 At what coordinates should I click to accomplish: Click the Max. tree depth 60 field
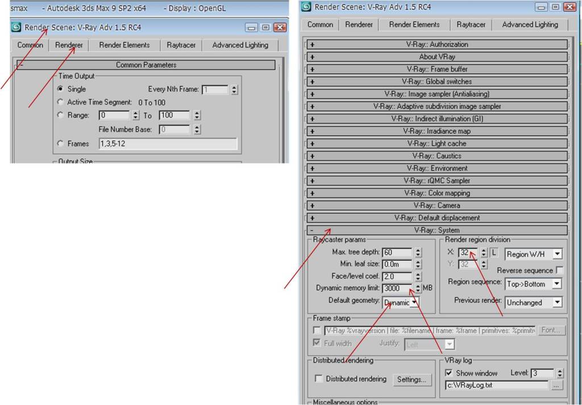tap(397, 252)
